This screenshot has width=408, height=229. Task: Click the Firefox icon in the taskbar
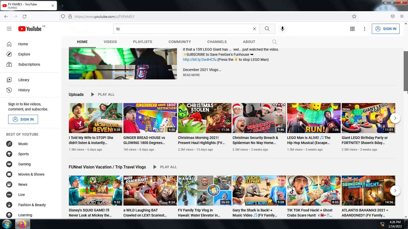coord(23,224)
